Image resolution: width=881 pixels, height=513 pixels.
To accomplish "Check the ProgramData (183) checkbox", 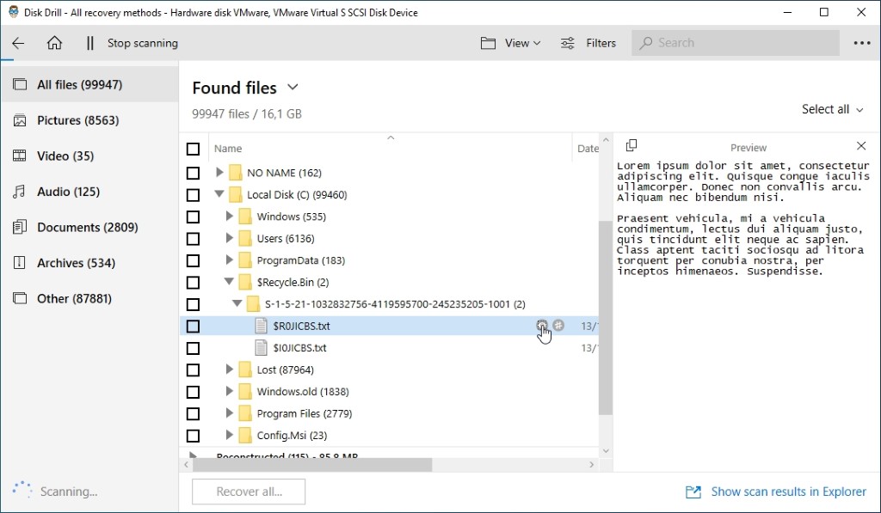I will click(193, 260).
